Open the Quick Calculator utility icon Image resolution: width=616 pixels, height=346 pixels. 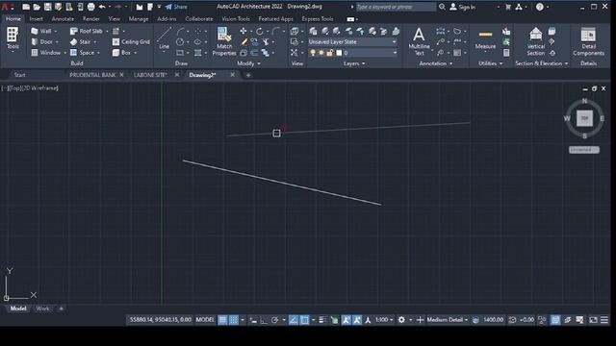click(506, 53)
